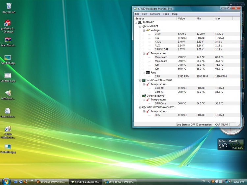
Task: Show hidden tray icons arrow
Action: 209,182
